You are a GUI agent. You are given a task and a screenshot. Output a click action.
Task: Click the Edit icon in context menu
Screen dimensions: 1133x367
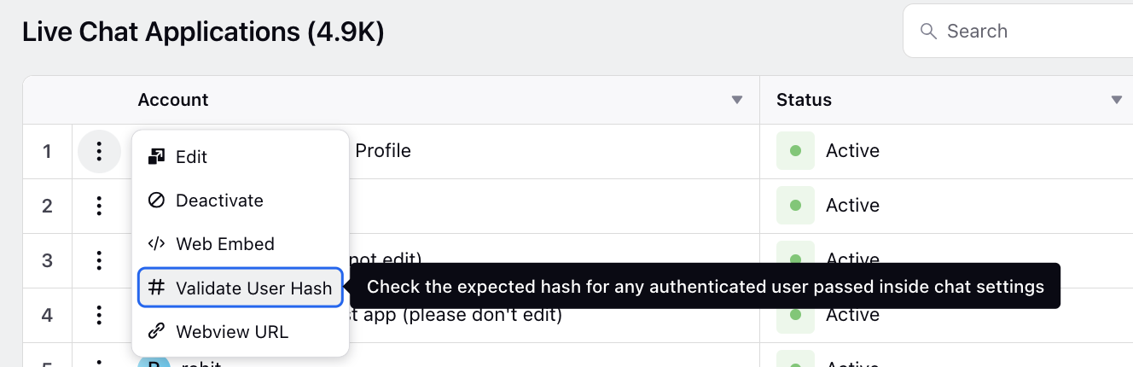coord(156,156)
